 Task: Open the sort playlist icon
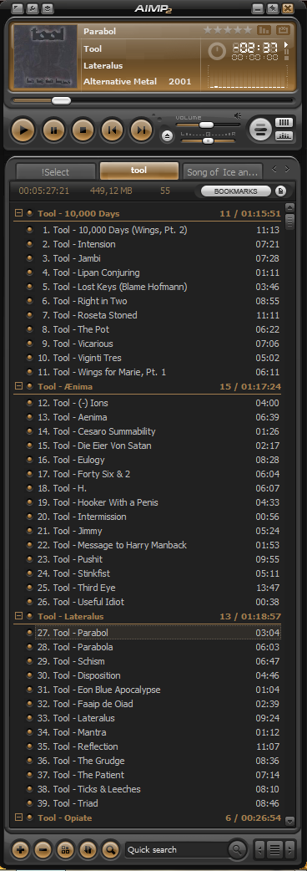(88, 849)
